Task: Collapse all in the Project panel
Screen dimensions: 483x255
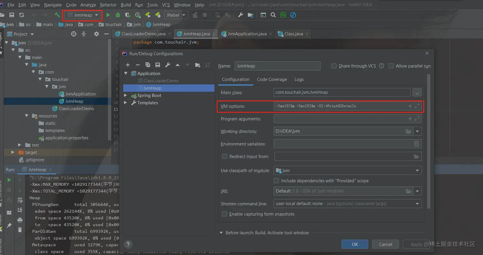Action: pyautogui.click(x=84, y=34)
